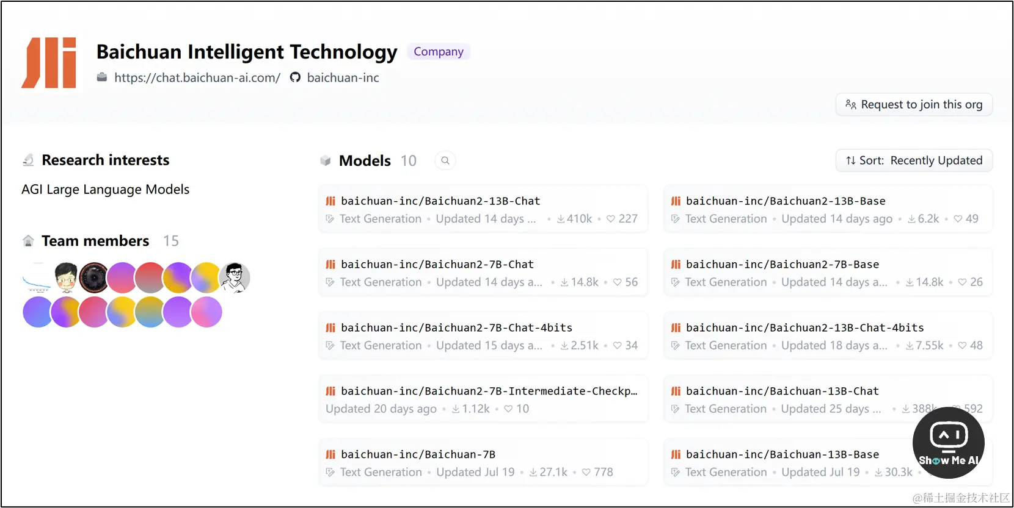Click the Baichuan orange organization logo
The height and width of the screenshot is (508, 1014).
click(x=49, y=63)
